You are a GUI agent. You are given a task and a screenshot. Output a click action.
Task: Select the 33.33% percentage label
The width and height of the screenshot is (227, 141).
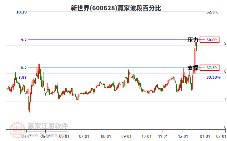click(x=213, y=77)
